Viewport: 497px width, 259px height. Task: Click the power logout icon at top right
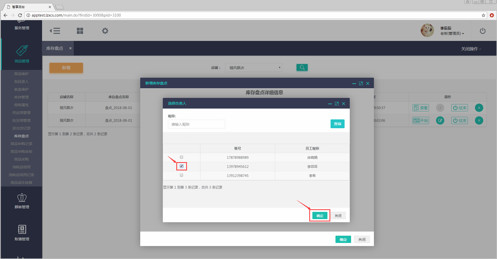point(482,31)
